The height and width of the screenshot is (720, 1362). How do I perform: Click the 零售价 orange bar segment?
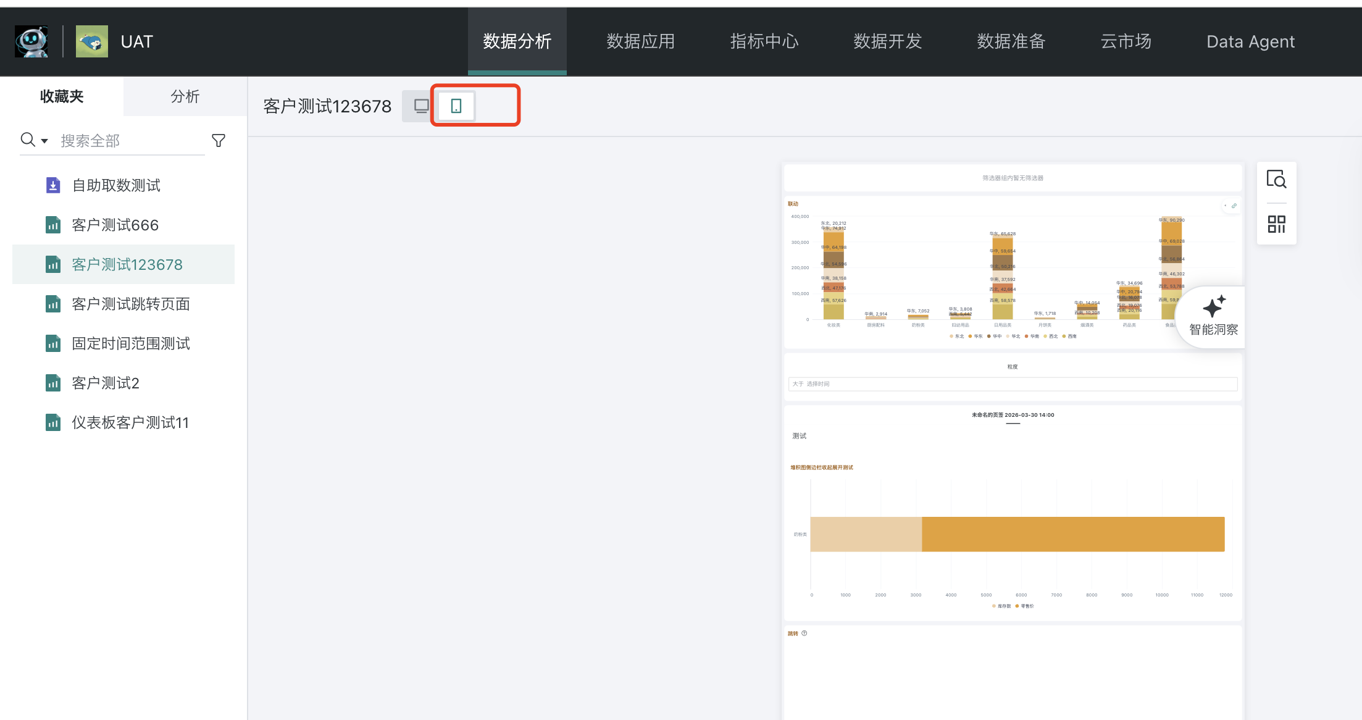(1072, 534)
